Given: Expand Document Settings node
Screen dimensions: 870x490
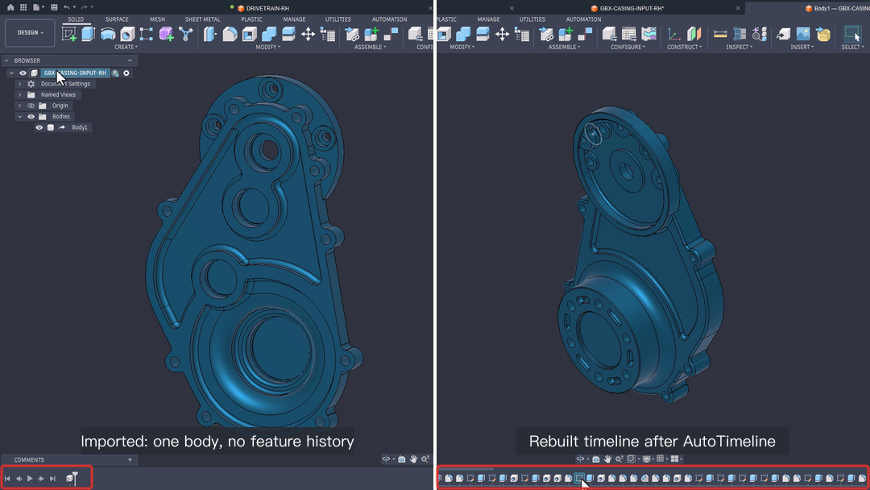Looking at the screenshot, I should tap(20, 84).
